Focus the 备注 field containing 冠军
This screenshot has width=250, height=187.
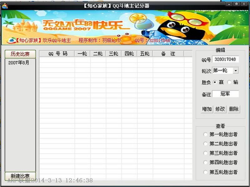tap(225, 94)
